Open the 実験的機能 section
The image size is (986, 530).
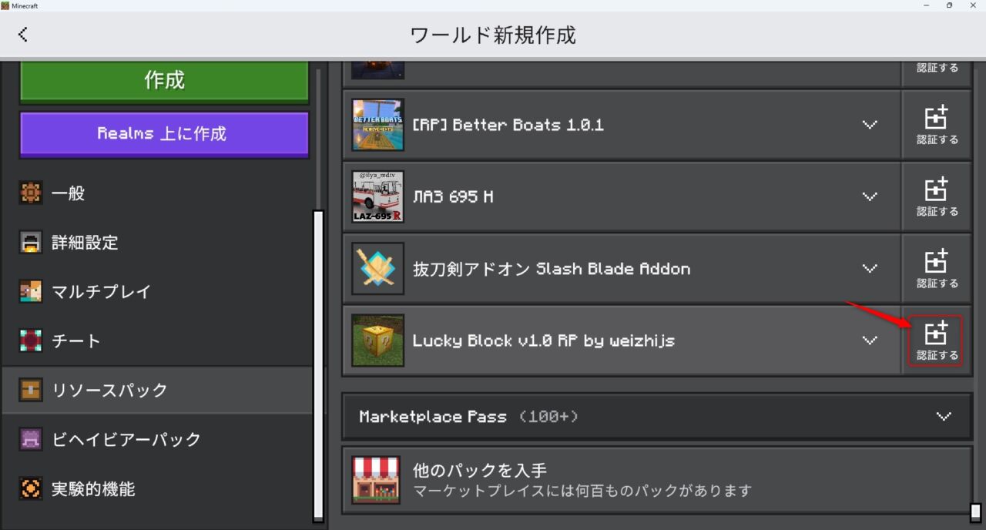tap(158, 489)
